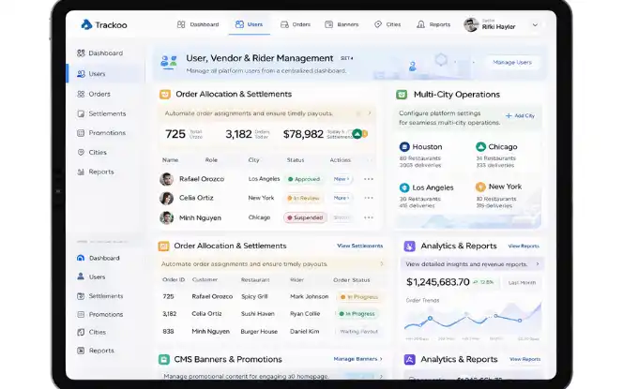Click the New York city icon
Viewport: 623px width, 389px height.
[x=480, y=187]
